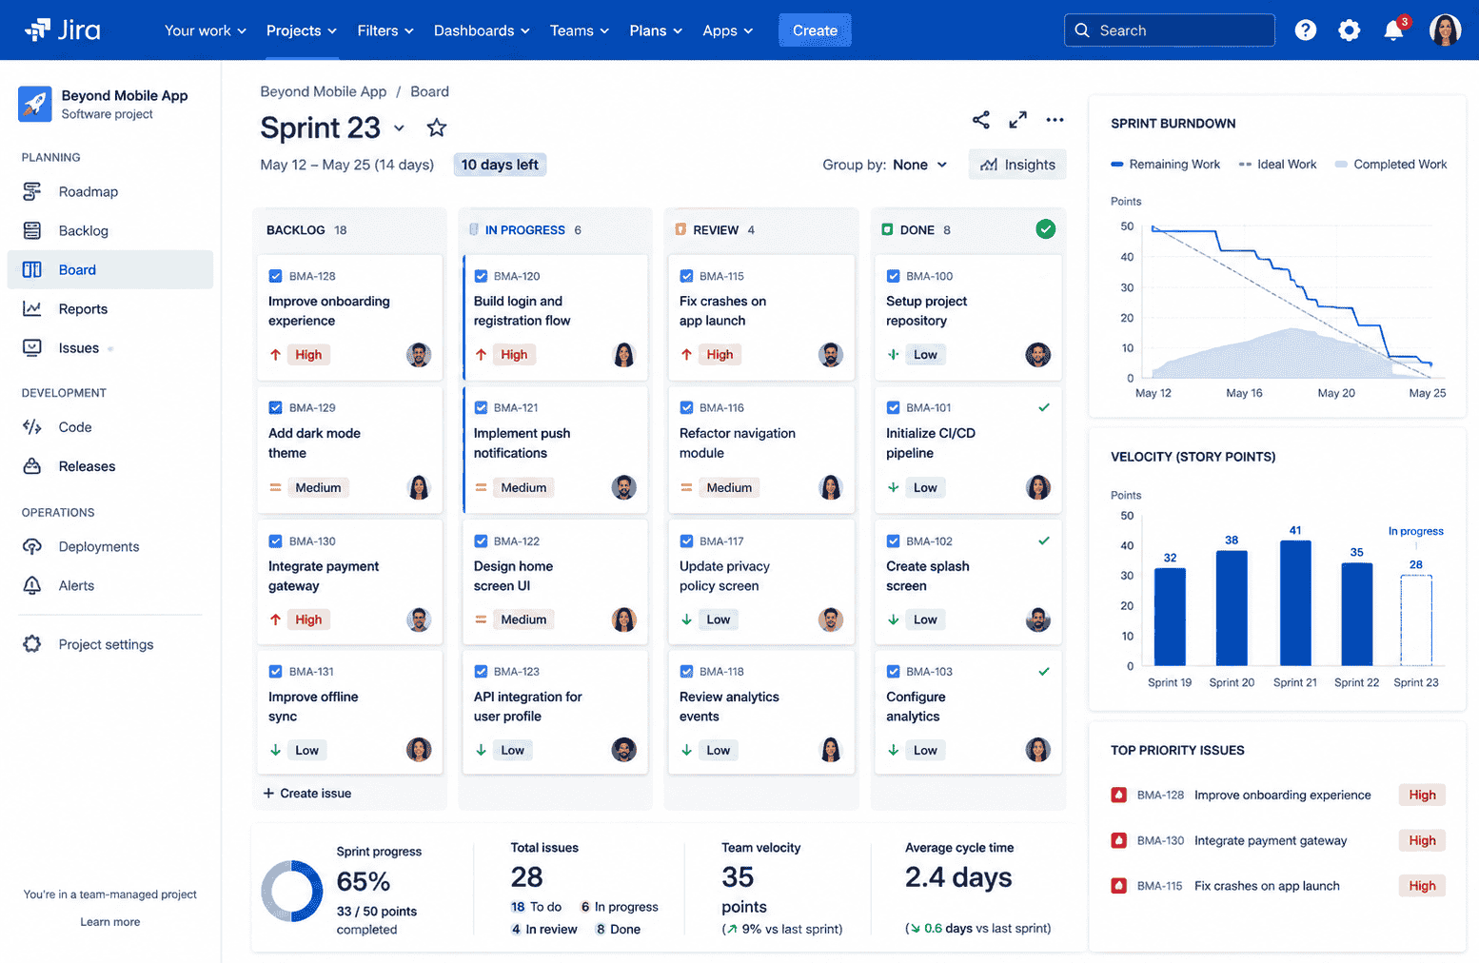Open Reports in the sidebar

click(110, 308)
